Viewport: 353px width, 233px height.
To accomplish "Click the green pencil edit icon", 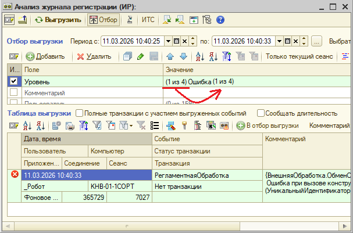I will tap(141, 56).
